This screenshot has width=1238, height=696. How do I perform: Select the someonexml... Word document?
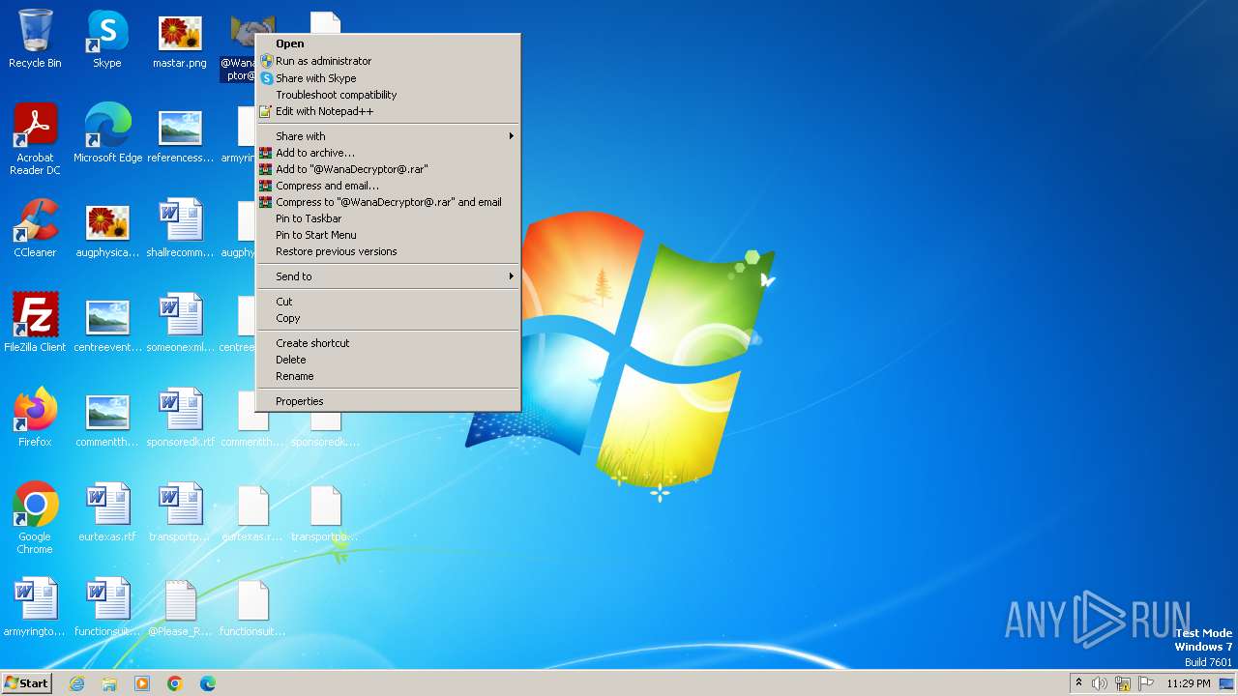180,323
